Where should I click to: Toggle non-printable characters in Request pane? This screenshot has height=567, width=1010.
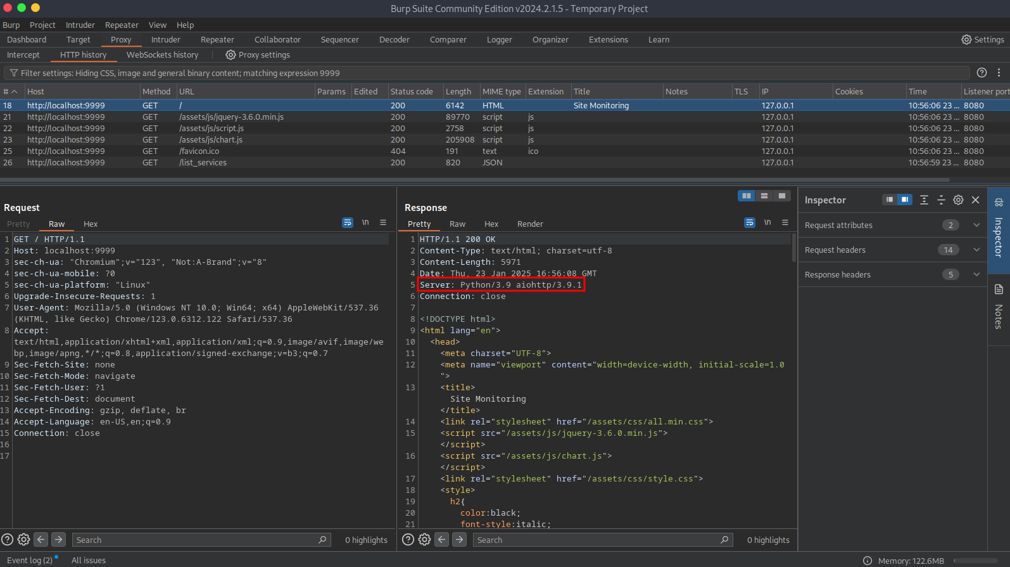click(x=365, y=222)
